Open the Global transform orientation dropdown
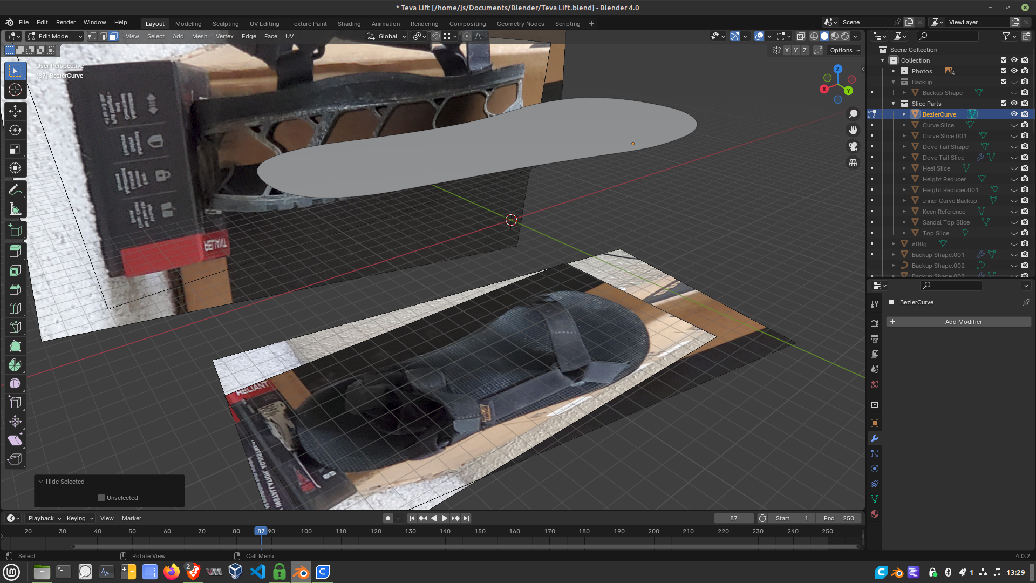Image resolution: width=1036 pixels, height=583 pixels. pos(387,36)
